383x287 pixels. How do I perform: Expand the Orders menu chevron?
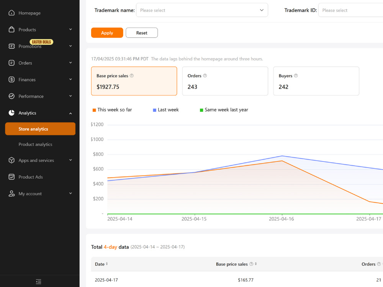70,63
